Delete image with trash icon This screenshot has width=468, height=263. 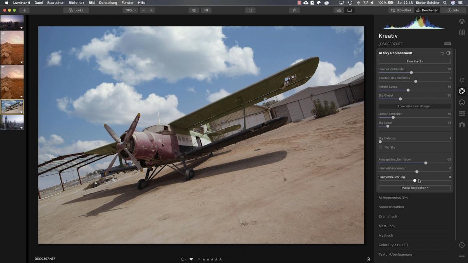point(368,259)
